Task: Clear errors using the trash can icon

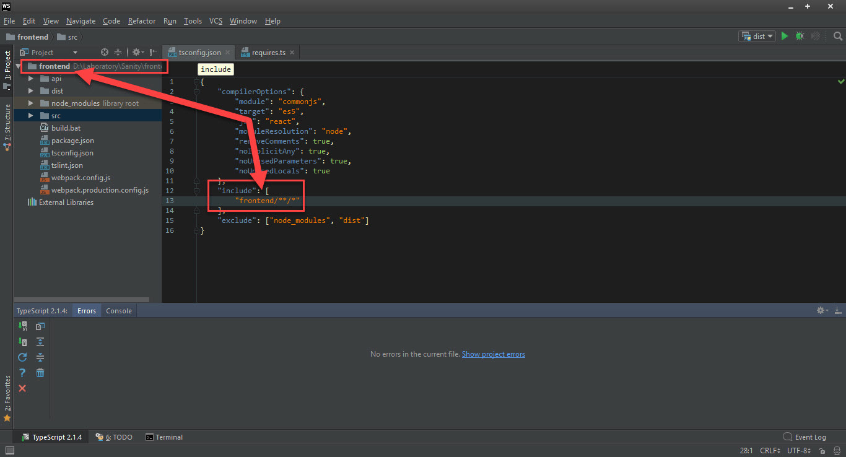Action: [40, 373]
